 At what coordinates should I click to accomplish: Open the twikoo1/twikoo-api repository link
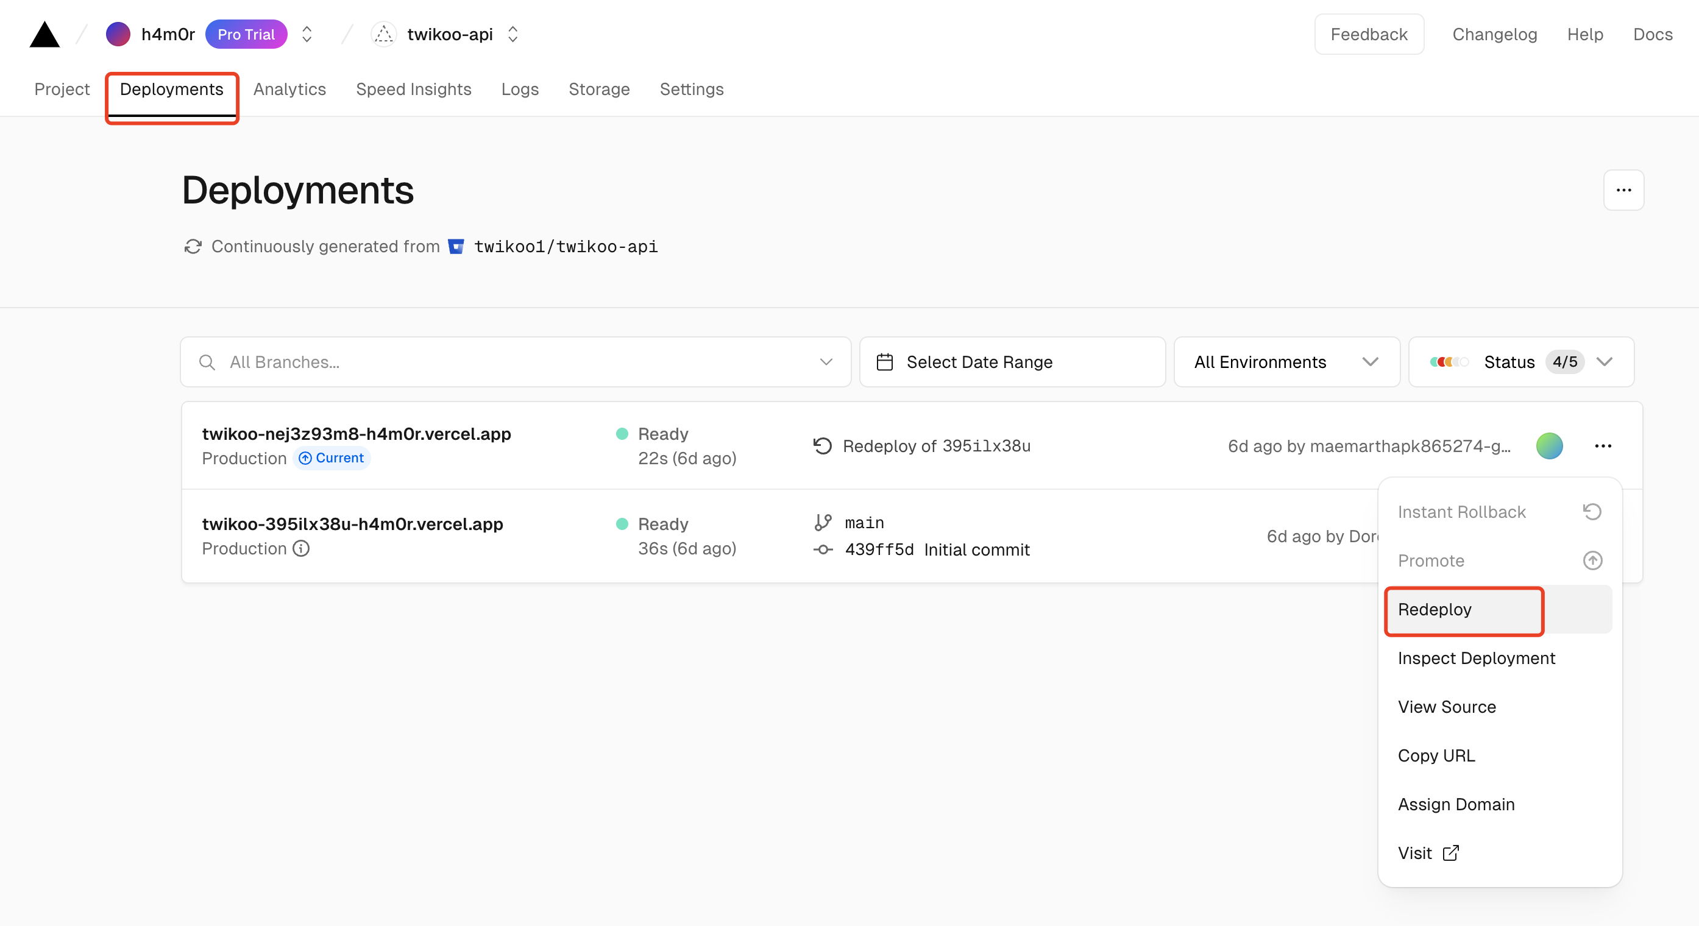click(x=566, y=247)
